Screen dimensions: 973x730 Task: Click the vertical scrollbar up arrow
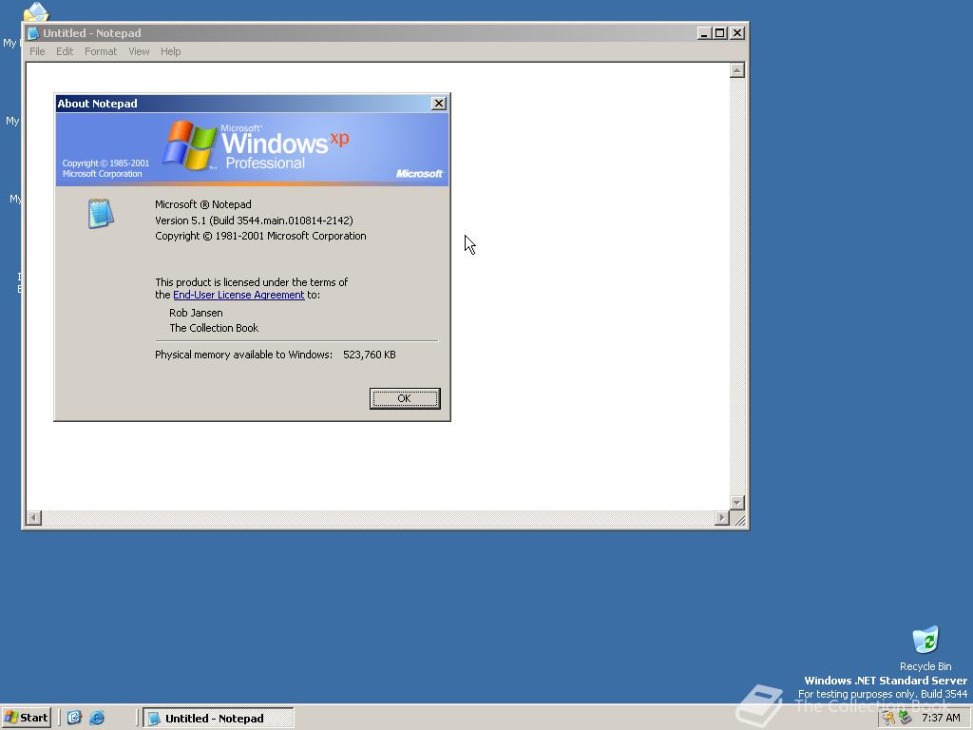point(737,70)
